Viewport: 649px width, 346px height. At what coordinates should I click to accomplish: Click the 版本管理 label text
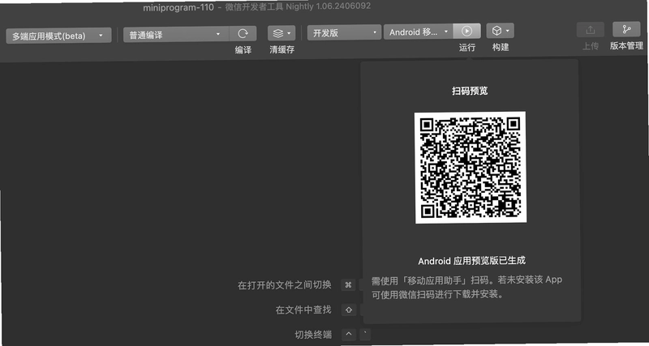pos(626,46)
